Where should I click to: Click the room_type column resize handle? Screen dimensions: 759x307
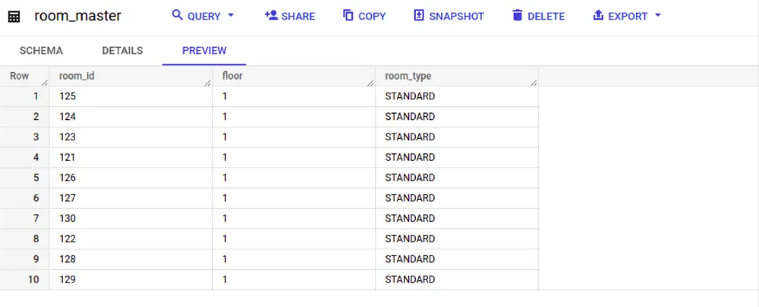click(x=534, y=83)
